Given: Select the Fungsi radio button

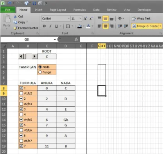Looking at the screenshot, I should click(40, 72).
